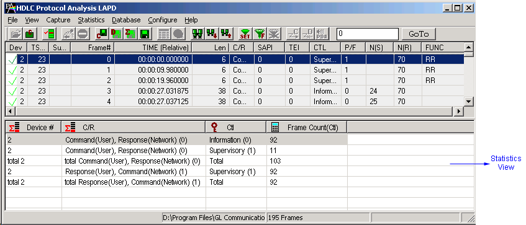Viewport: 526px width, 225px height.
Task: Click horizontal scrollbar right arrow
Action: (x=459, y=111)
